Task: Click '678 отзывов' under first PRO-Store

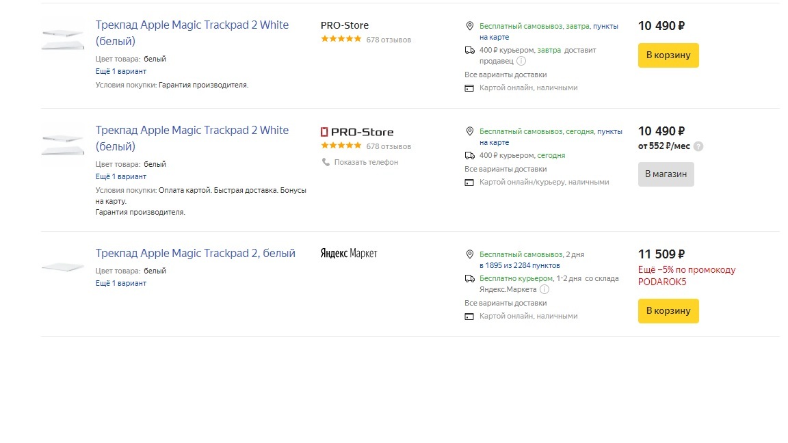Action: (x=389, y=40)
